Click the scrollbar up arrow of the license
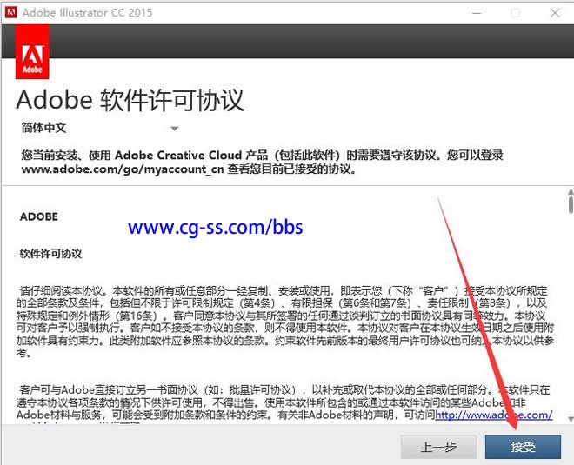The width and height of the screenshot is (574, 465). click(570, 191)
